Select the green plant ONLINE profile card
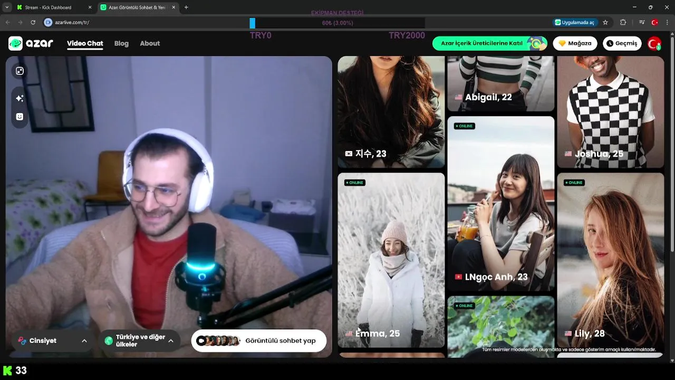 click(x=500, y=327)
